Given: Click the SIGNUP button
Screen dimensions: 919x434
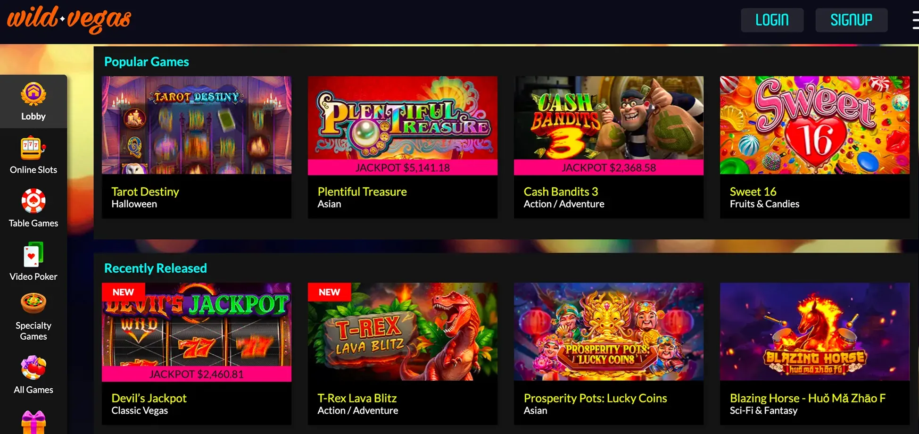Looking at the screenshot, I should 851,20.
